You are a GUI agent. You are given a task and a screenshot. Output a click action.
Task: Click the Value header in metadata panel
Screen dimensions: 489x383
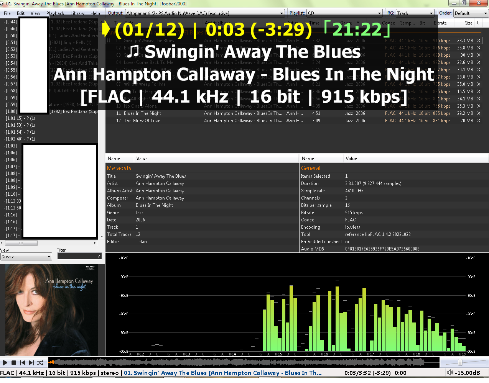[x=142, y=159]
